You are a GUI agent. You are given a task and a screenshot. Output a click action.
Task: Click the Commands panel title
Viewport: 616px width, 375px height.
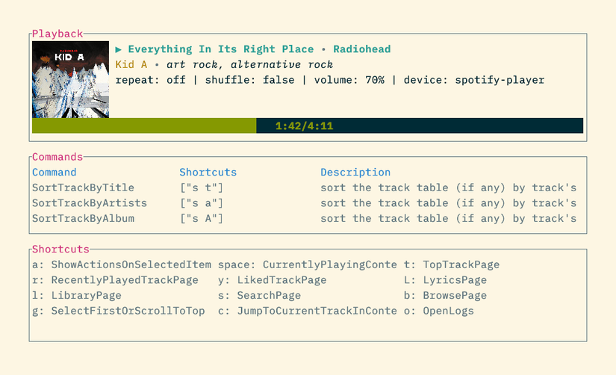tap(57, 157)
